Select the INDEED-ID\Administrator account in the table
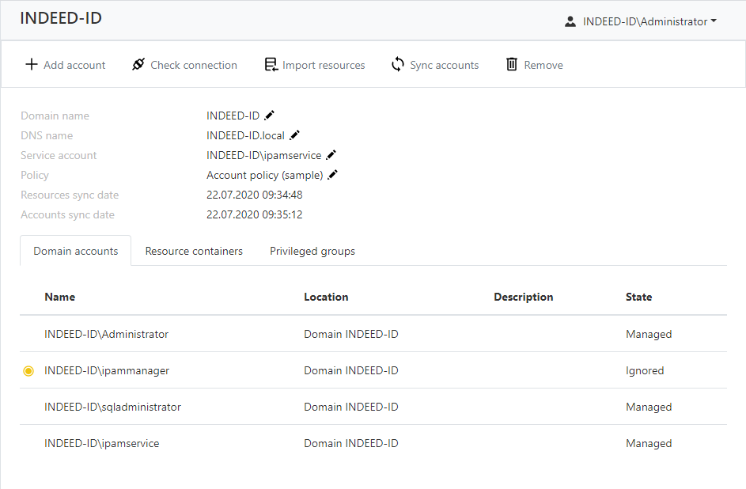 pyautogui.click(x=107, y=335)
